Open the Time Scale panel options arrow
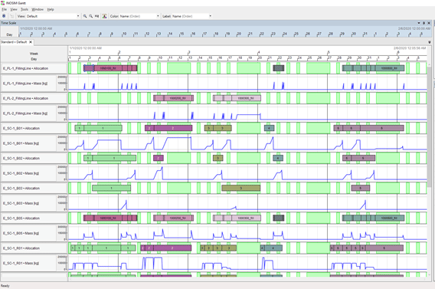Screen dimensions: 435x289 click(419, 23)
